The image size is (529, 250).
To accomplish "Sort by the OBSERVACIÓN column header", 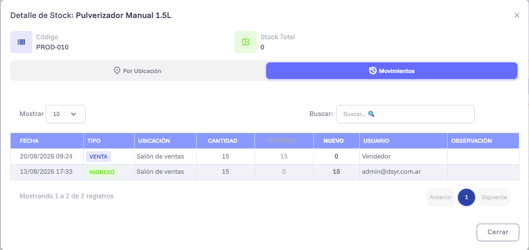I will tap(483, 141).
